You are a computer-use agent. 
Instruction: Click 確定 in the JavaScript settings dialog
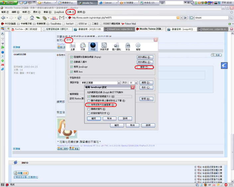[94, 119]
